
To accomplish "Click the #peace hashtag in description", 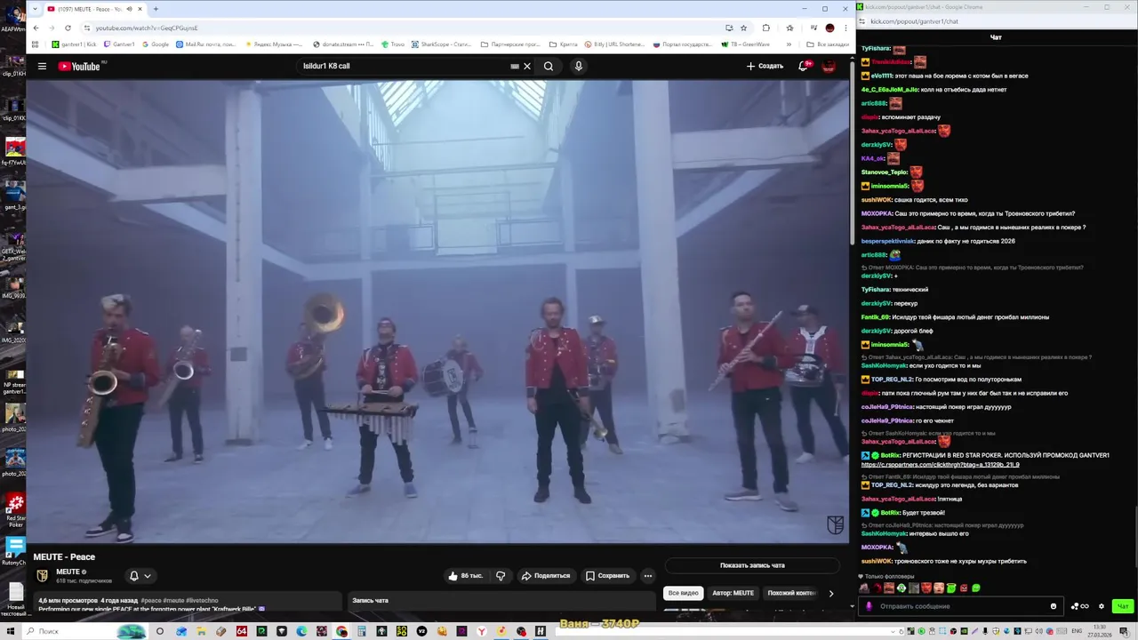I will tap(151, 601).
